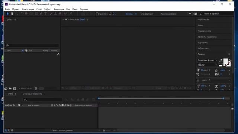Screen dimensions: 238x134
Task: Toggle the composition viewer lock icon
Action: tap(66, 19)
